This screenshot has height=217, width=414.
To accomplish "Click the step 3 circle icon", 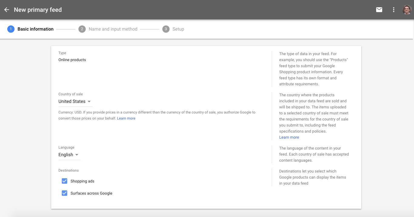I will [x=166, y=29].
